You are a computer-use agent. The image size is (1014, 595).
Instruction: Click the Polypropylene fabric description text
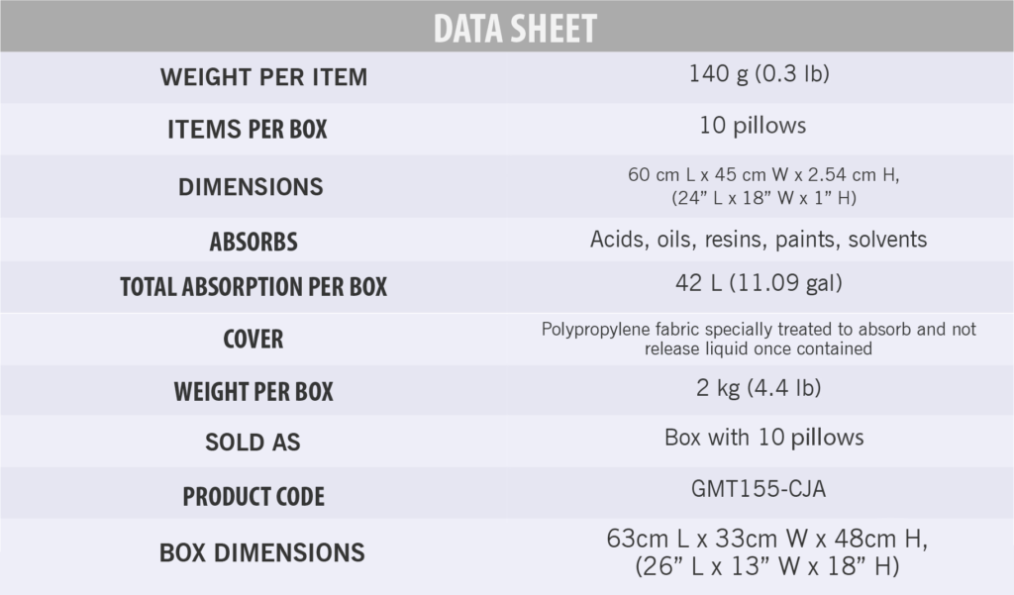point(759,339)
